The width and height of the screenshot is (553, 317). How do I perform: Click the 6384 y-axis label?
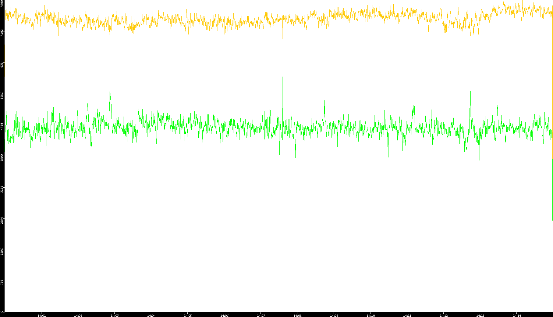pos(2,64)
